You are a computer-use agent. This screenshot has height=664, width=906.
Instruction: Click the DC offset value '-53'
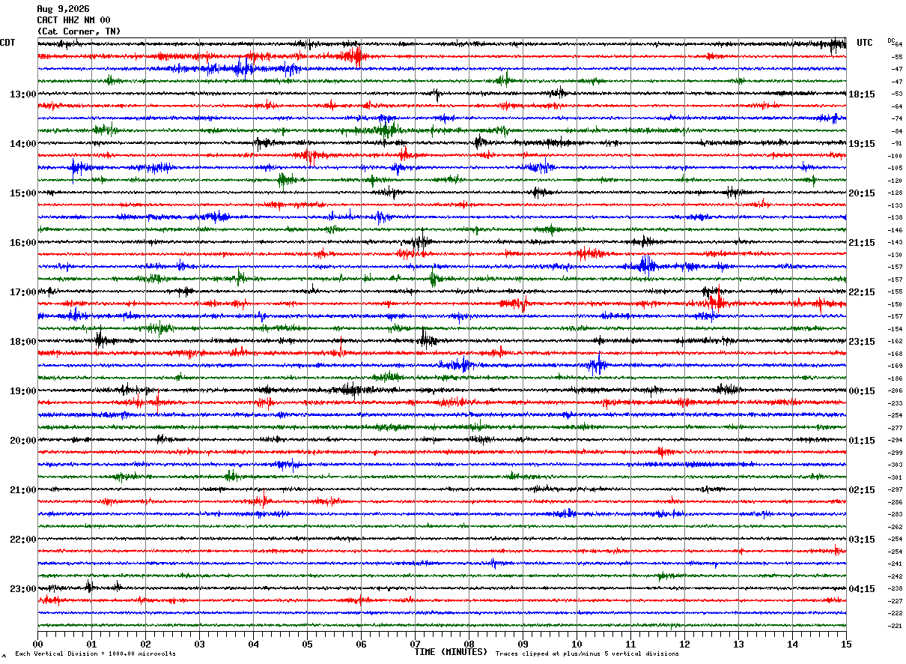[897, 94]
